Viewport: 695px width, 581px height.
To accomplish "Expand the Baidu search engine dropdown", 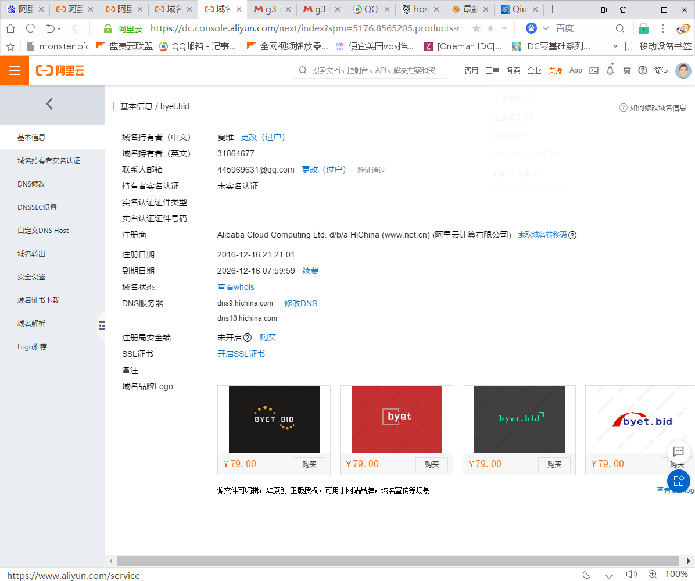I will [546, 28].
